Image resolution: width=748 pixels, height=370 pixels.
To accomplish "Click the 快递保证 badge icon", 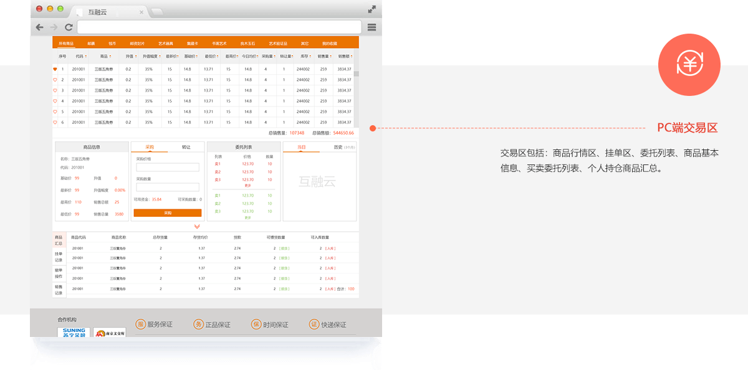I will point(314,325).
